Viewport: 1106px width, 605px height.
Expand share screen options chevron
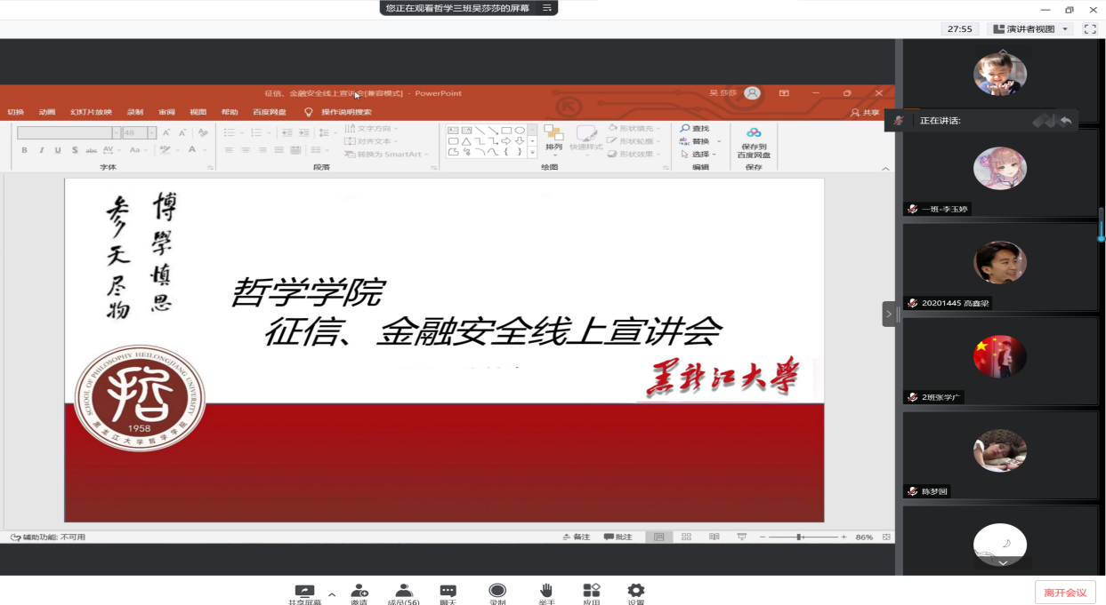(332, 594)
